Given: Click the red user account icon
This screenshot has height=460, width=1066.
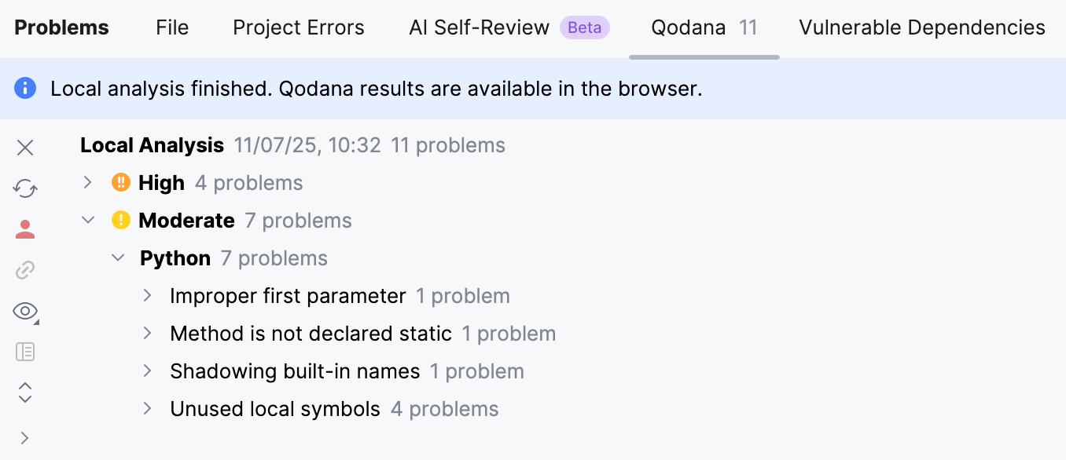Looking at the screenshot, I should point(24,228).
